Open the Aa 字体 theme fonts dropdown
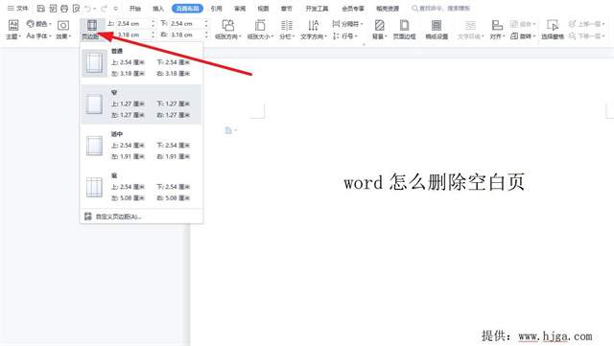The height and width of the screenshot is (346, 614). tap(38, 36)
